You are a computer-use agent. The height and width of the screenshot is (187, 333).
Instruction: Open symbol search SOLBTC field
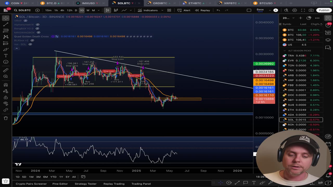coord(22,10)
